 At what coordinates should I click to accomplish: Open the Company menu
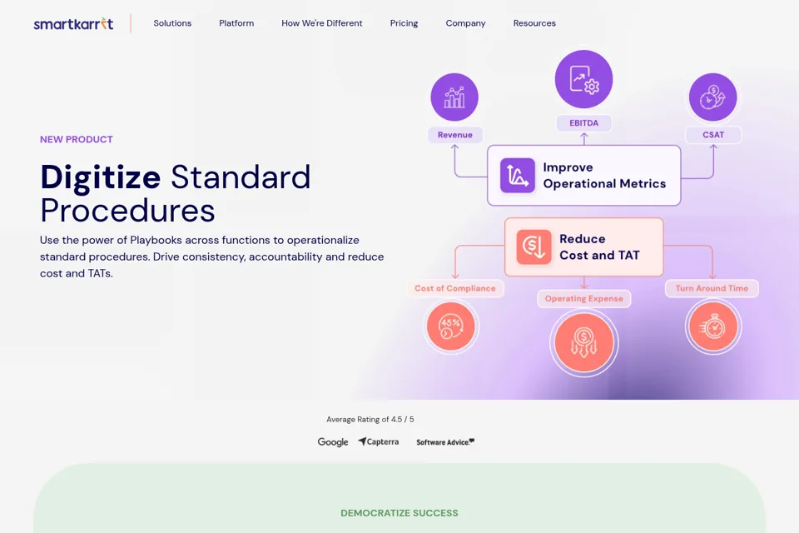pos(466,23)
